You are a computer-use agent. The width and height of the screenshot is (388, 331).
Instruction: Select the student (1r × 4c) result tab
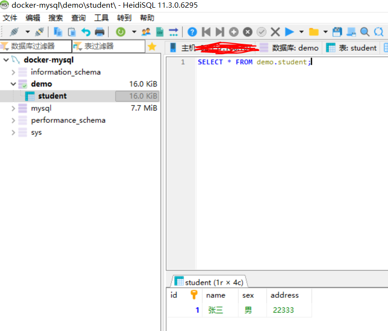click(209, 282)
